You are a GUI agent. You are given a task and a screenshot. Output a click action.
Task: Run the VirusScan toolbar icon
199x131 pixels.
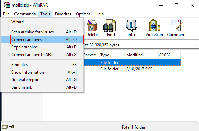click(154, 28)
